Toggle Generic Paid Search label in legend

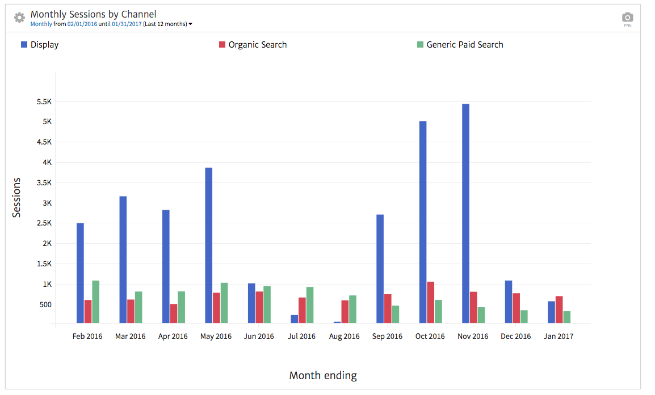464,45
